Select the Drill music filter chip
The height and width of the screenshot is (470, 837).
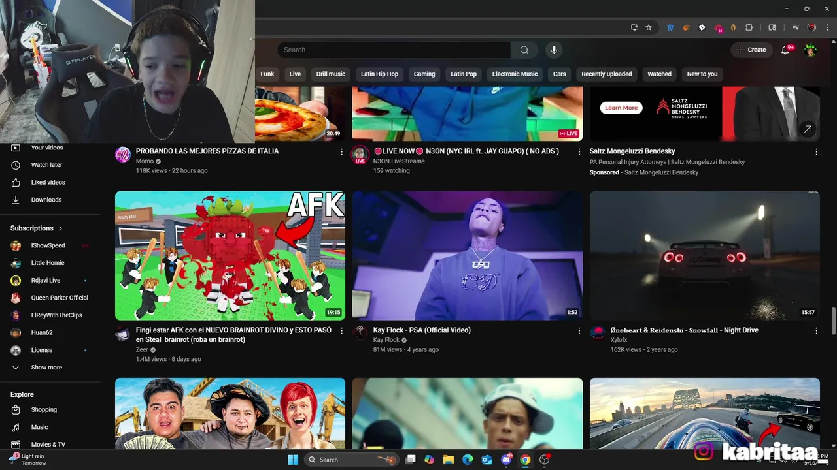pos(331,74)
